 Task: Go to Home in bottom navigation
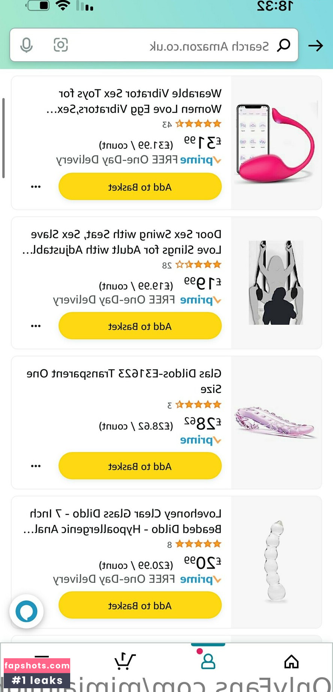[x=291, y=662]
